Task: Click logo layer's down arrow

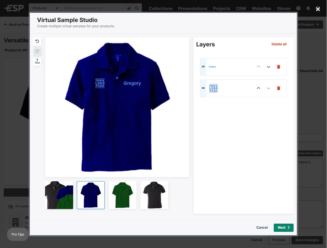Action: point(268,88)
